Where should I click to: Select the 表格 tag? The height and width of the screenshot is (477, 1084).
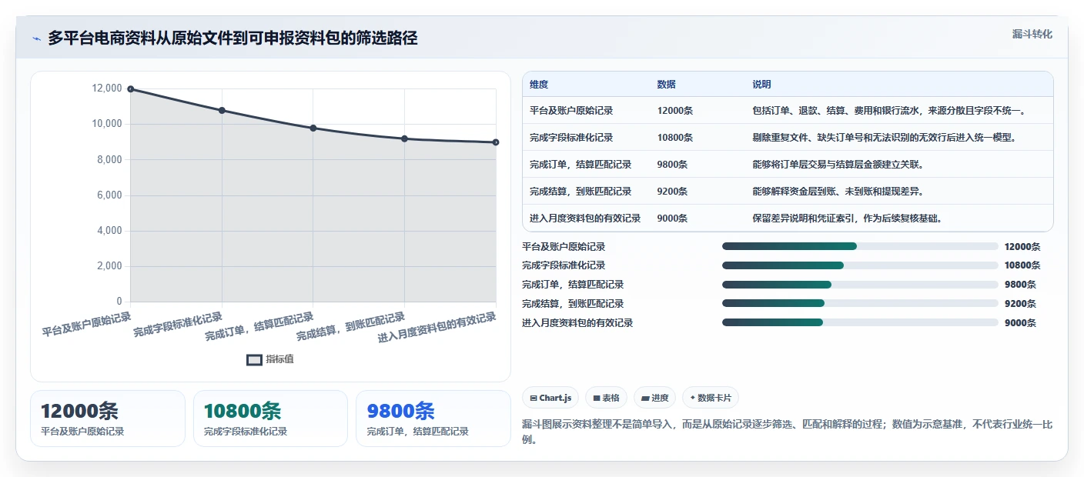point(606,398)
